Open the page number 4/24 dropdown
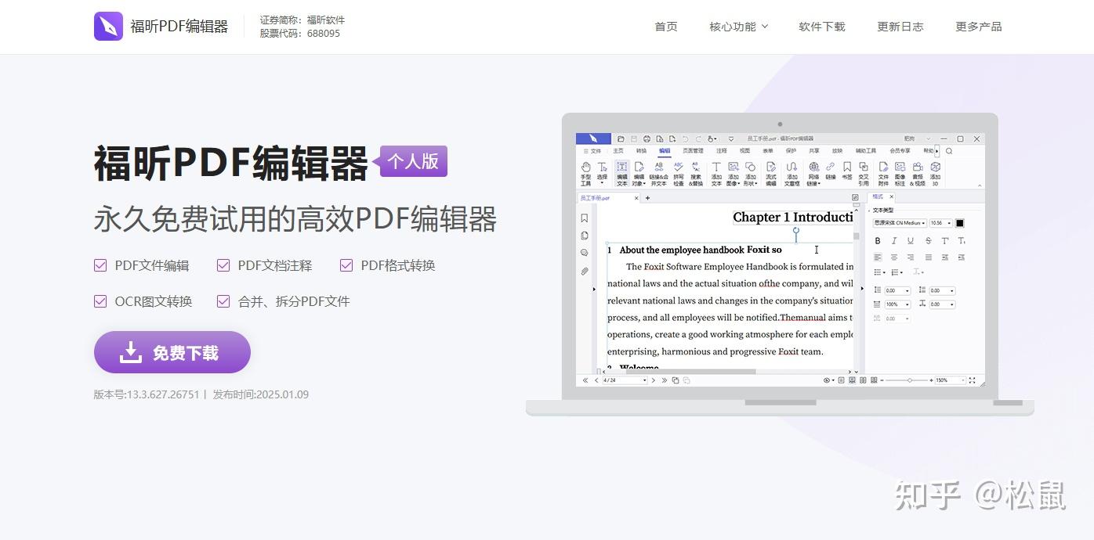The height and width of the screenshot is (540, 1094). pos(625,380)
